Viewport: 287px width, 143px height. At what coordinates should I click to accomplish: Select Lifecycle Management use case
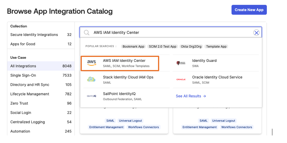tap(30, 94)
